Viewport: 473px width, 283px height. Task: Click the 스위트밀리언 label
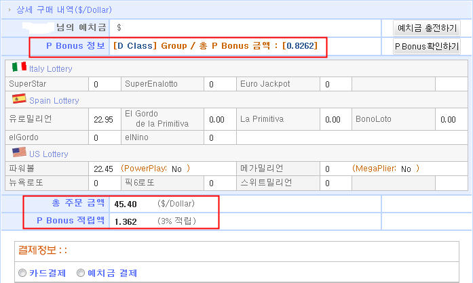266,182
